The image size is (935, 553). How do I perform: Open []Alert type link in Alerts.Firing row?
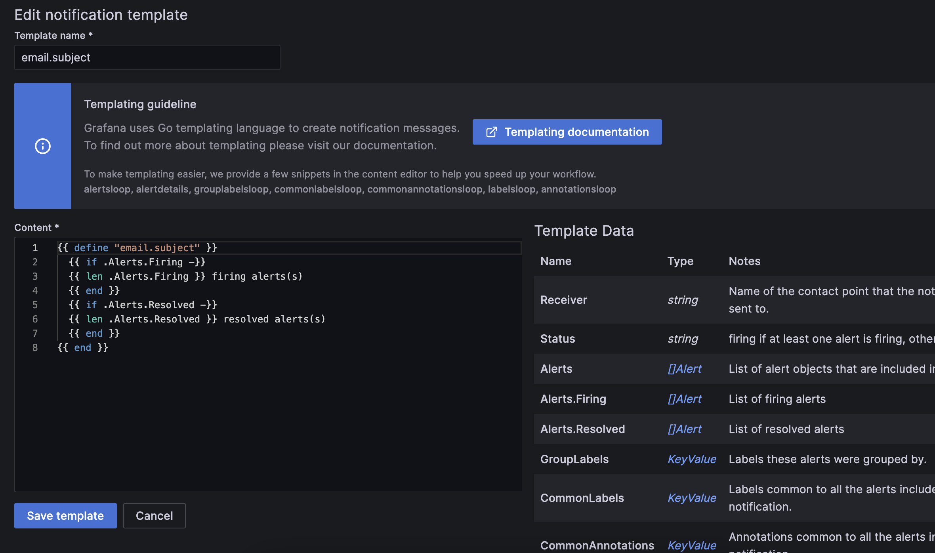(684, 399)
